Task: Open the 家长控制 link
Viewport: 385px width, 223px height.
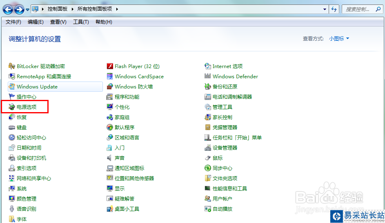Action: 223,117
